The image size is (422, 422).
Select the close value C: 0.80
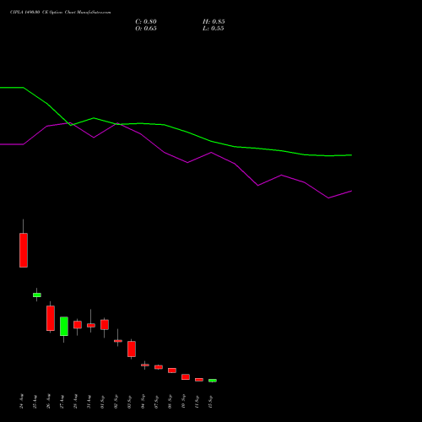coord(146,22)
